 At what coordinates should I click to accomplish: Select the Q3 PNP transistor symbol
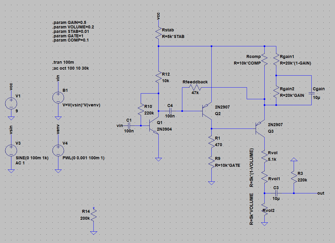click(260, 129)
